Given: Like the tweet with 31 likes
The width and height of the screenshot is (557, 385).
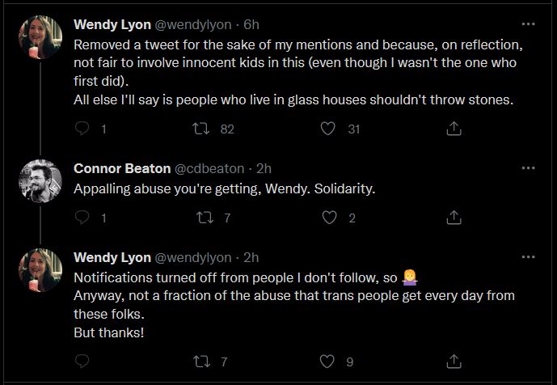Looking at the screenshot, I should [328, 128].
